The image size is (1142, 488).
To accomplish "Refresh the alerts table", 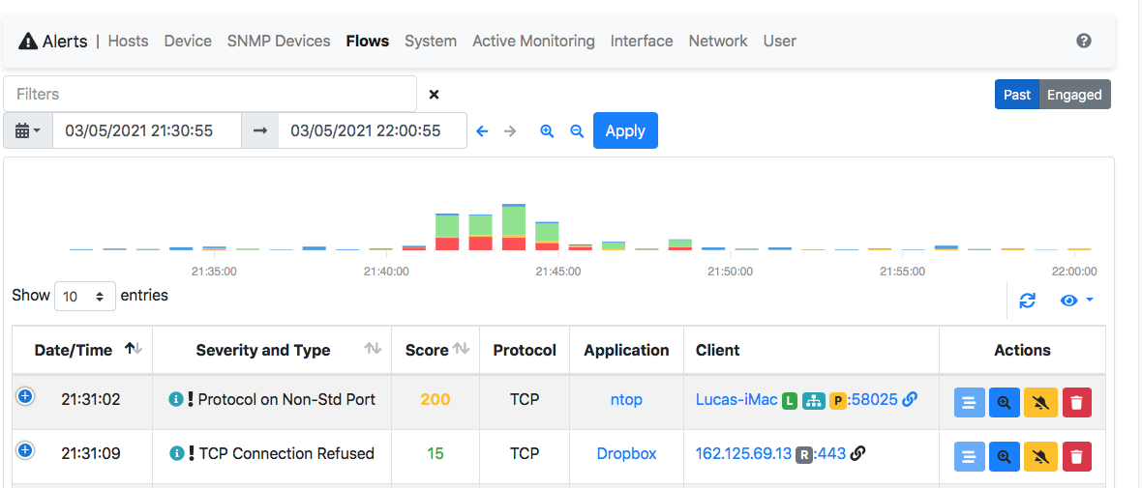I will [x=1028, y=301].
